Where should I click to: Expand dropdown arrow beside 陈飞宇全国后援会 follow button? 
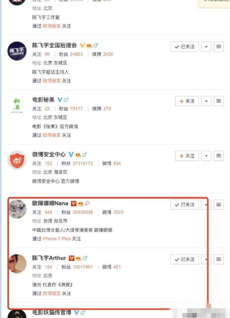click(206, 47)
